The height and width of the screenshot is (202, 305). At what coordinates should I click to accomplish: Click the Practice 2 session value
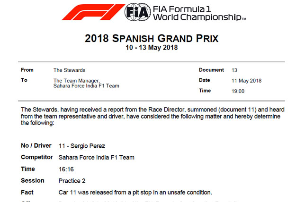tap(72, 181)
